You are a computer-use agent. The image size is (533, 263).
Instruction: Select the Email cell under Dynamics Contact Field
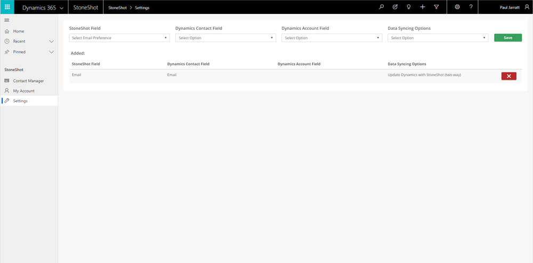[172, 75]
